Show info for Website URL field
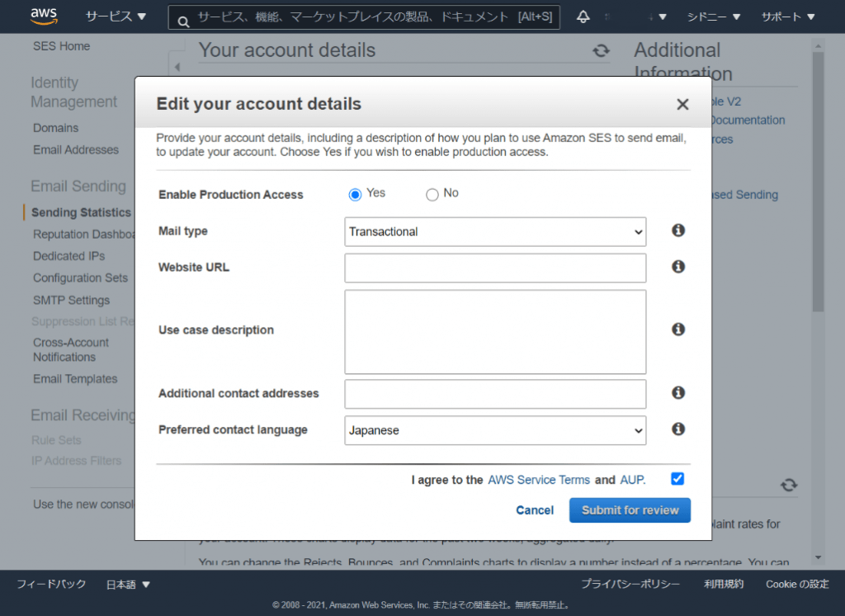 click(x=678, y=267)
